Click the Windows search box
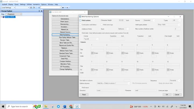 point(19,106)
